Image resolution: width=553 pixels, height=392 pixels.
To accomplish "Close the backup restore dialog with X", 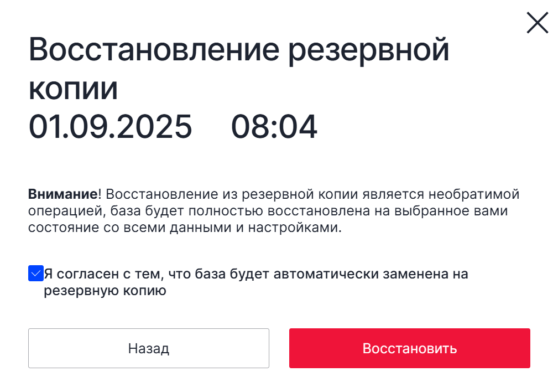I will 537,23.
